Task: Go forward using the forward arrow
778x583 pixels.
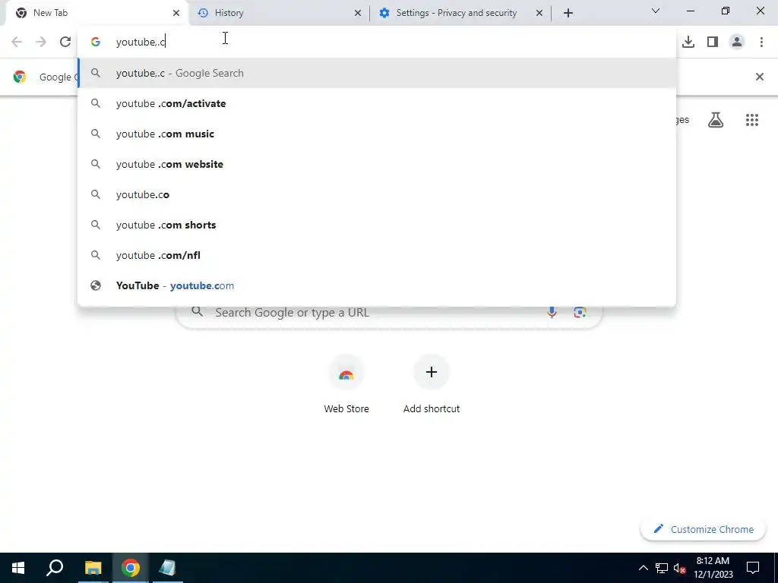Action: 41,43
